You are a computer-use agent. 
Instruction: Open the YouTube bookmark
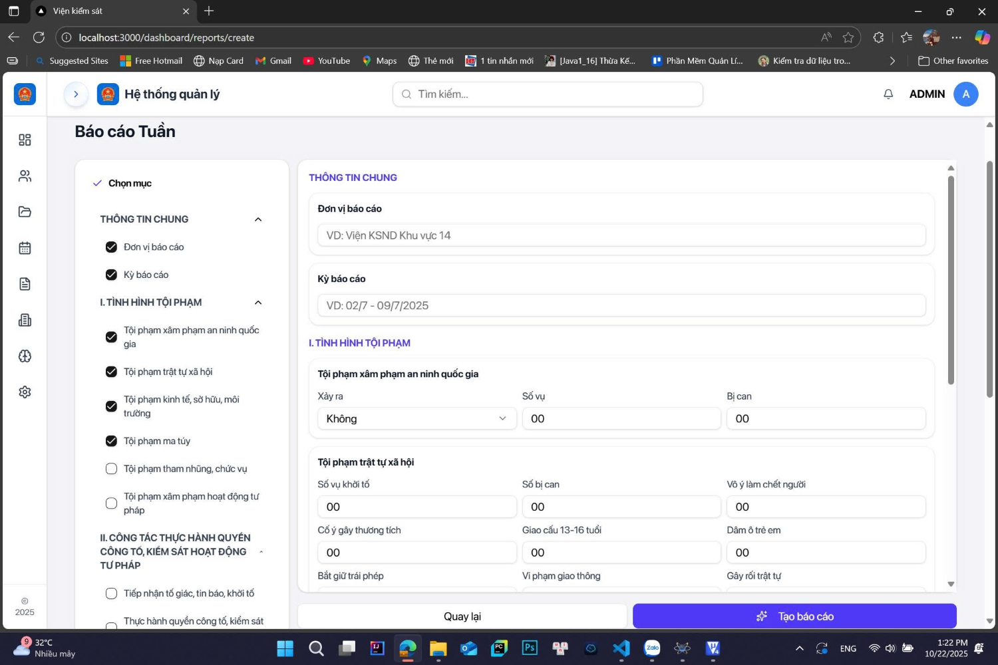[327, 61]
